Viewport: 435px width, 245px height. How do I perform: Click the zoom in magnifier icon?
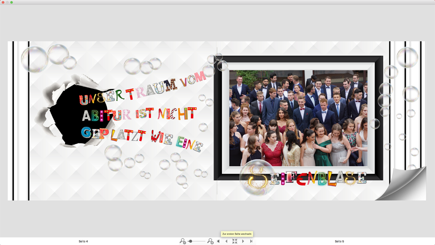(x=210, y=241)
